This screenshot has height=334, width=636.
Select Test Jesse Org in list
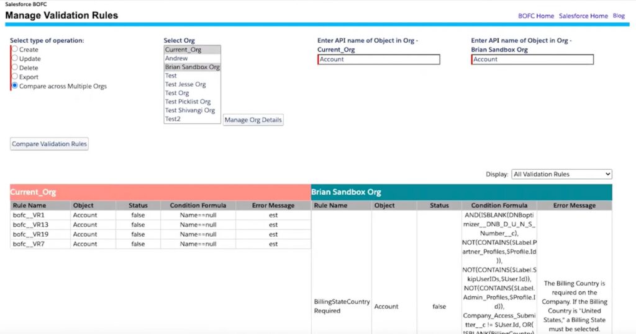193,84
